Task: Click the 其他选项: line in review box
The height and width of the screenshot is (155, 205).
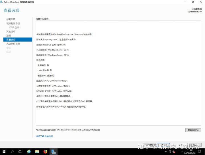Action: [x=41, y=60]
